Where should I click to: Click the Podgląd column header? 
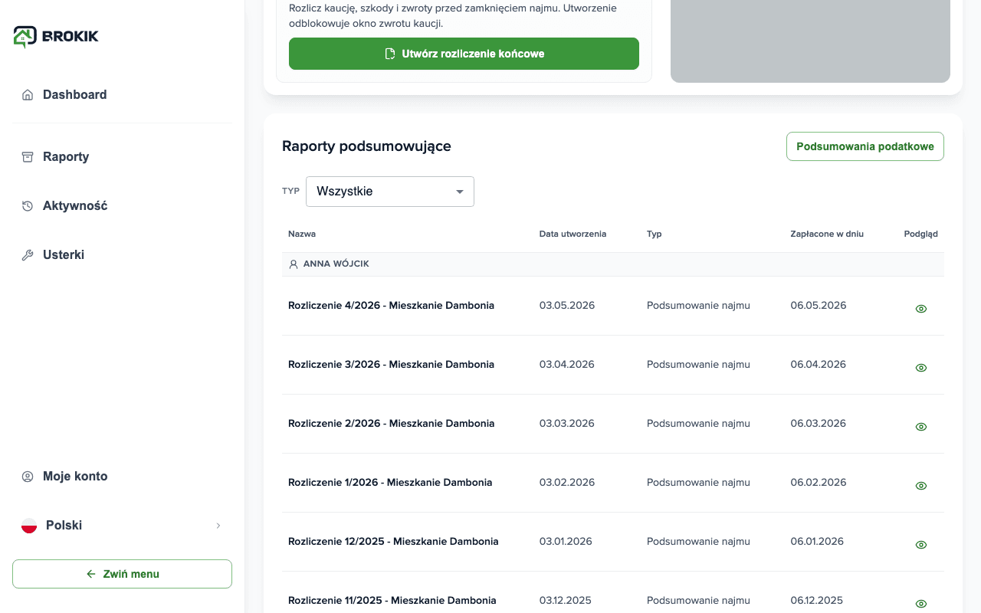click(921, 234)
